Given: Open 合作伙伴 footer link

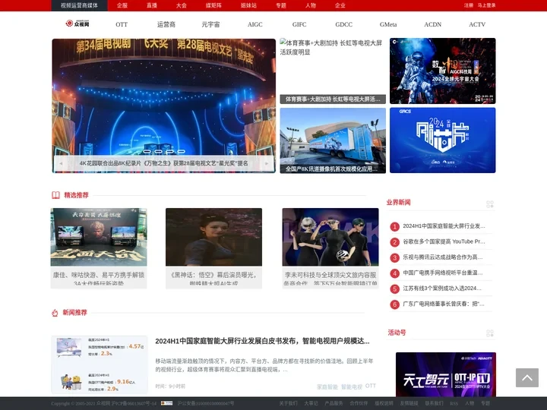Looking at the screenshot, I should point(359,403).
